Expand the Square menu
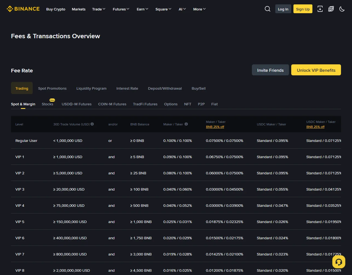The width and height of the screenshot is (352, 275). tap(163, 9)
